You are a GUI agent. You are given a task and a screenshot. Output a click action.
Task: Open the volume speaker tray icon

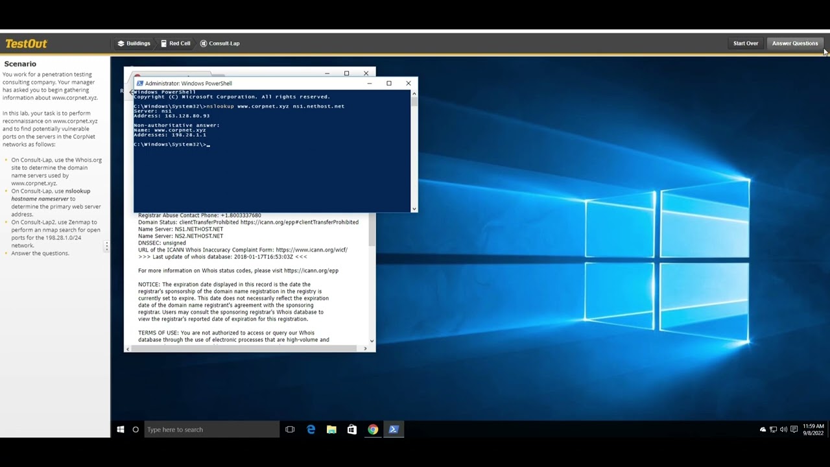pos(783,429)
